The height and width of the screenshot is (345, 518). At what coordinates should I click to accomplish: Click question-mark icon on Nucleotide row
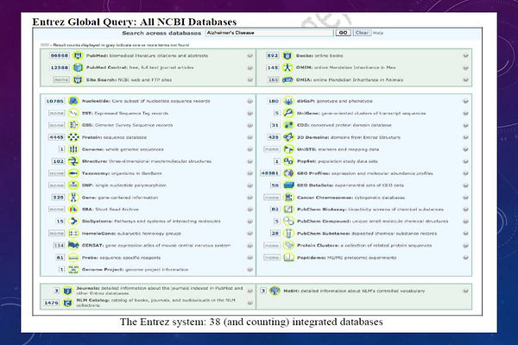click(x=250, y=102)
